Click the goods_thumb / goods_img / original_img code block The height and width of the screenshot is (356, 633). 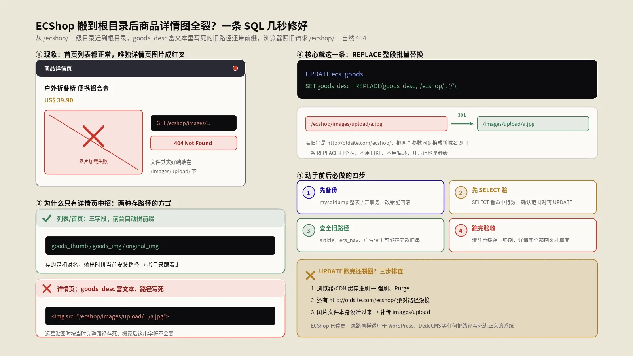(x=160, y=246)
